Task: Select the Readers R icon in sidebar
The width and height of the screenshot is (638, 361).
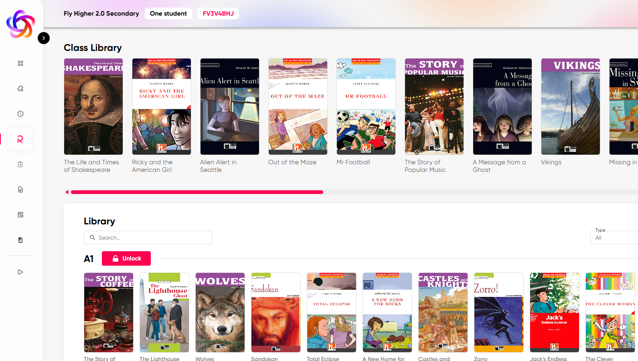Action: click(20, 139)
